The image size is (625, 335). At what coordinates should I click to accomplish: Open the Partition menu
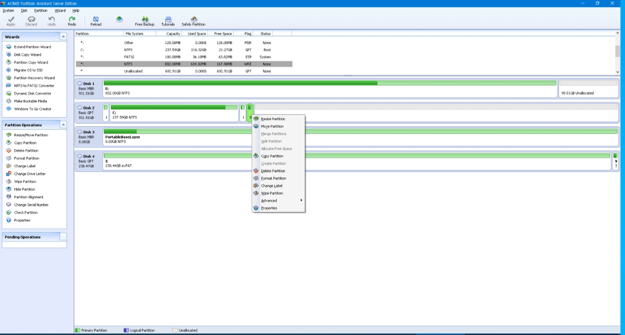[x=41, y=10]
